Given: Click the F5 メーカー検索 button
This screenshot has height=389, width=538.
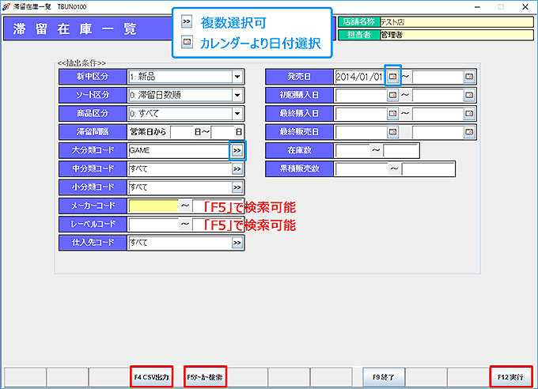Looking at the screenshot, I should (205, 377).
